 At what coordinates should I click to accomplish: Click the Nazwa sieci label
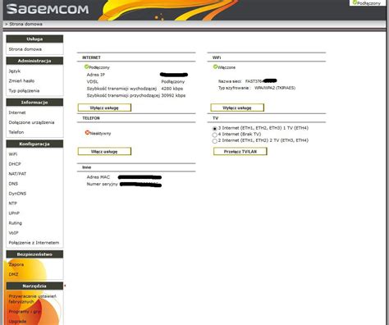(x=230, y=81)
